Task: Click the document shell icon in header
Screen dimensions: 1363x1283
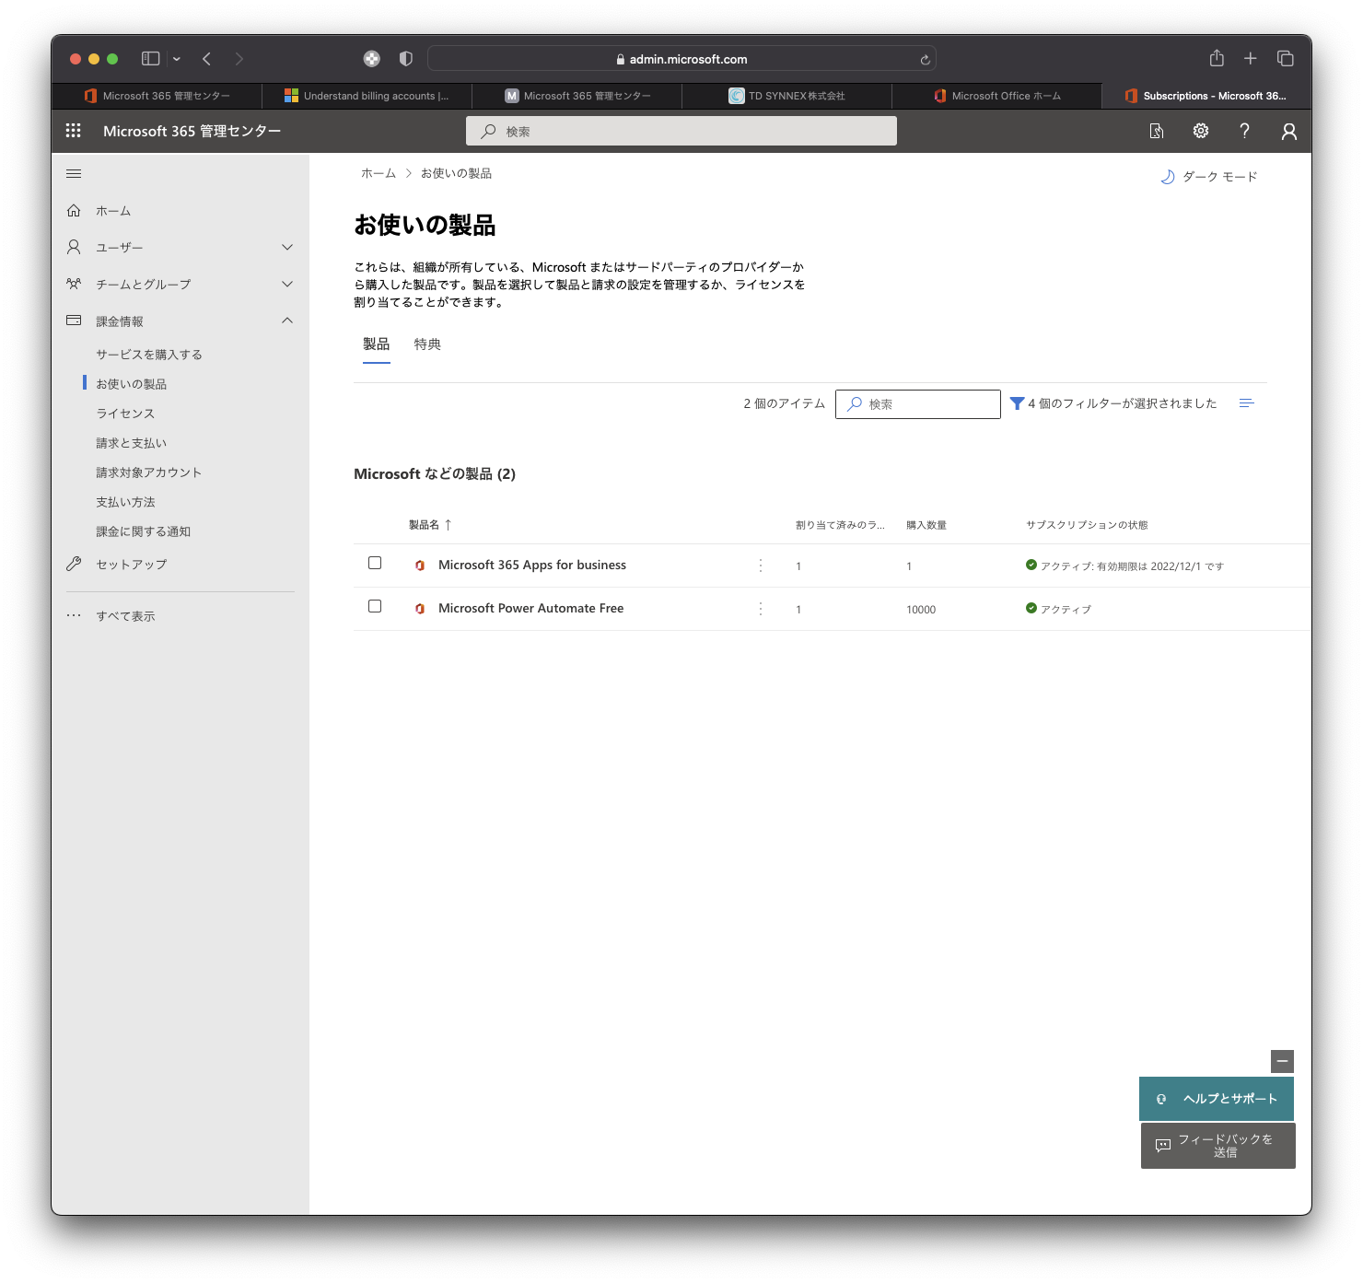Action: pos(1157,132)
